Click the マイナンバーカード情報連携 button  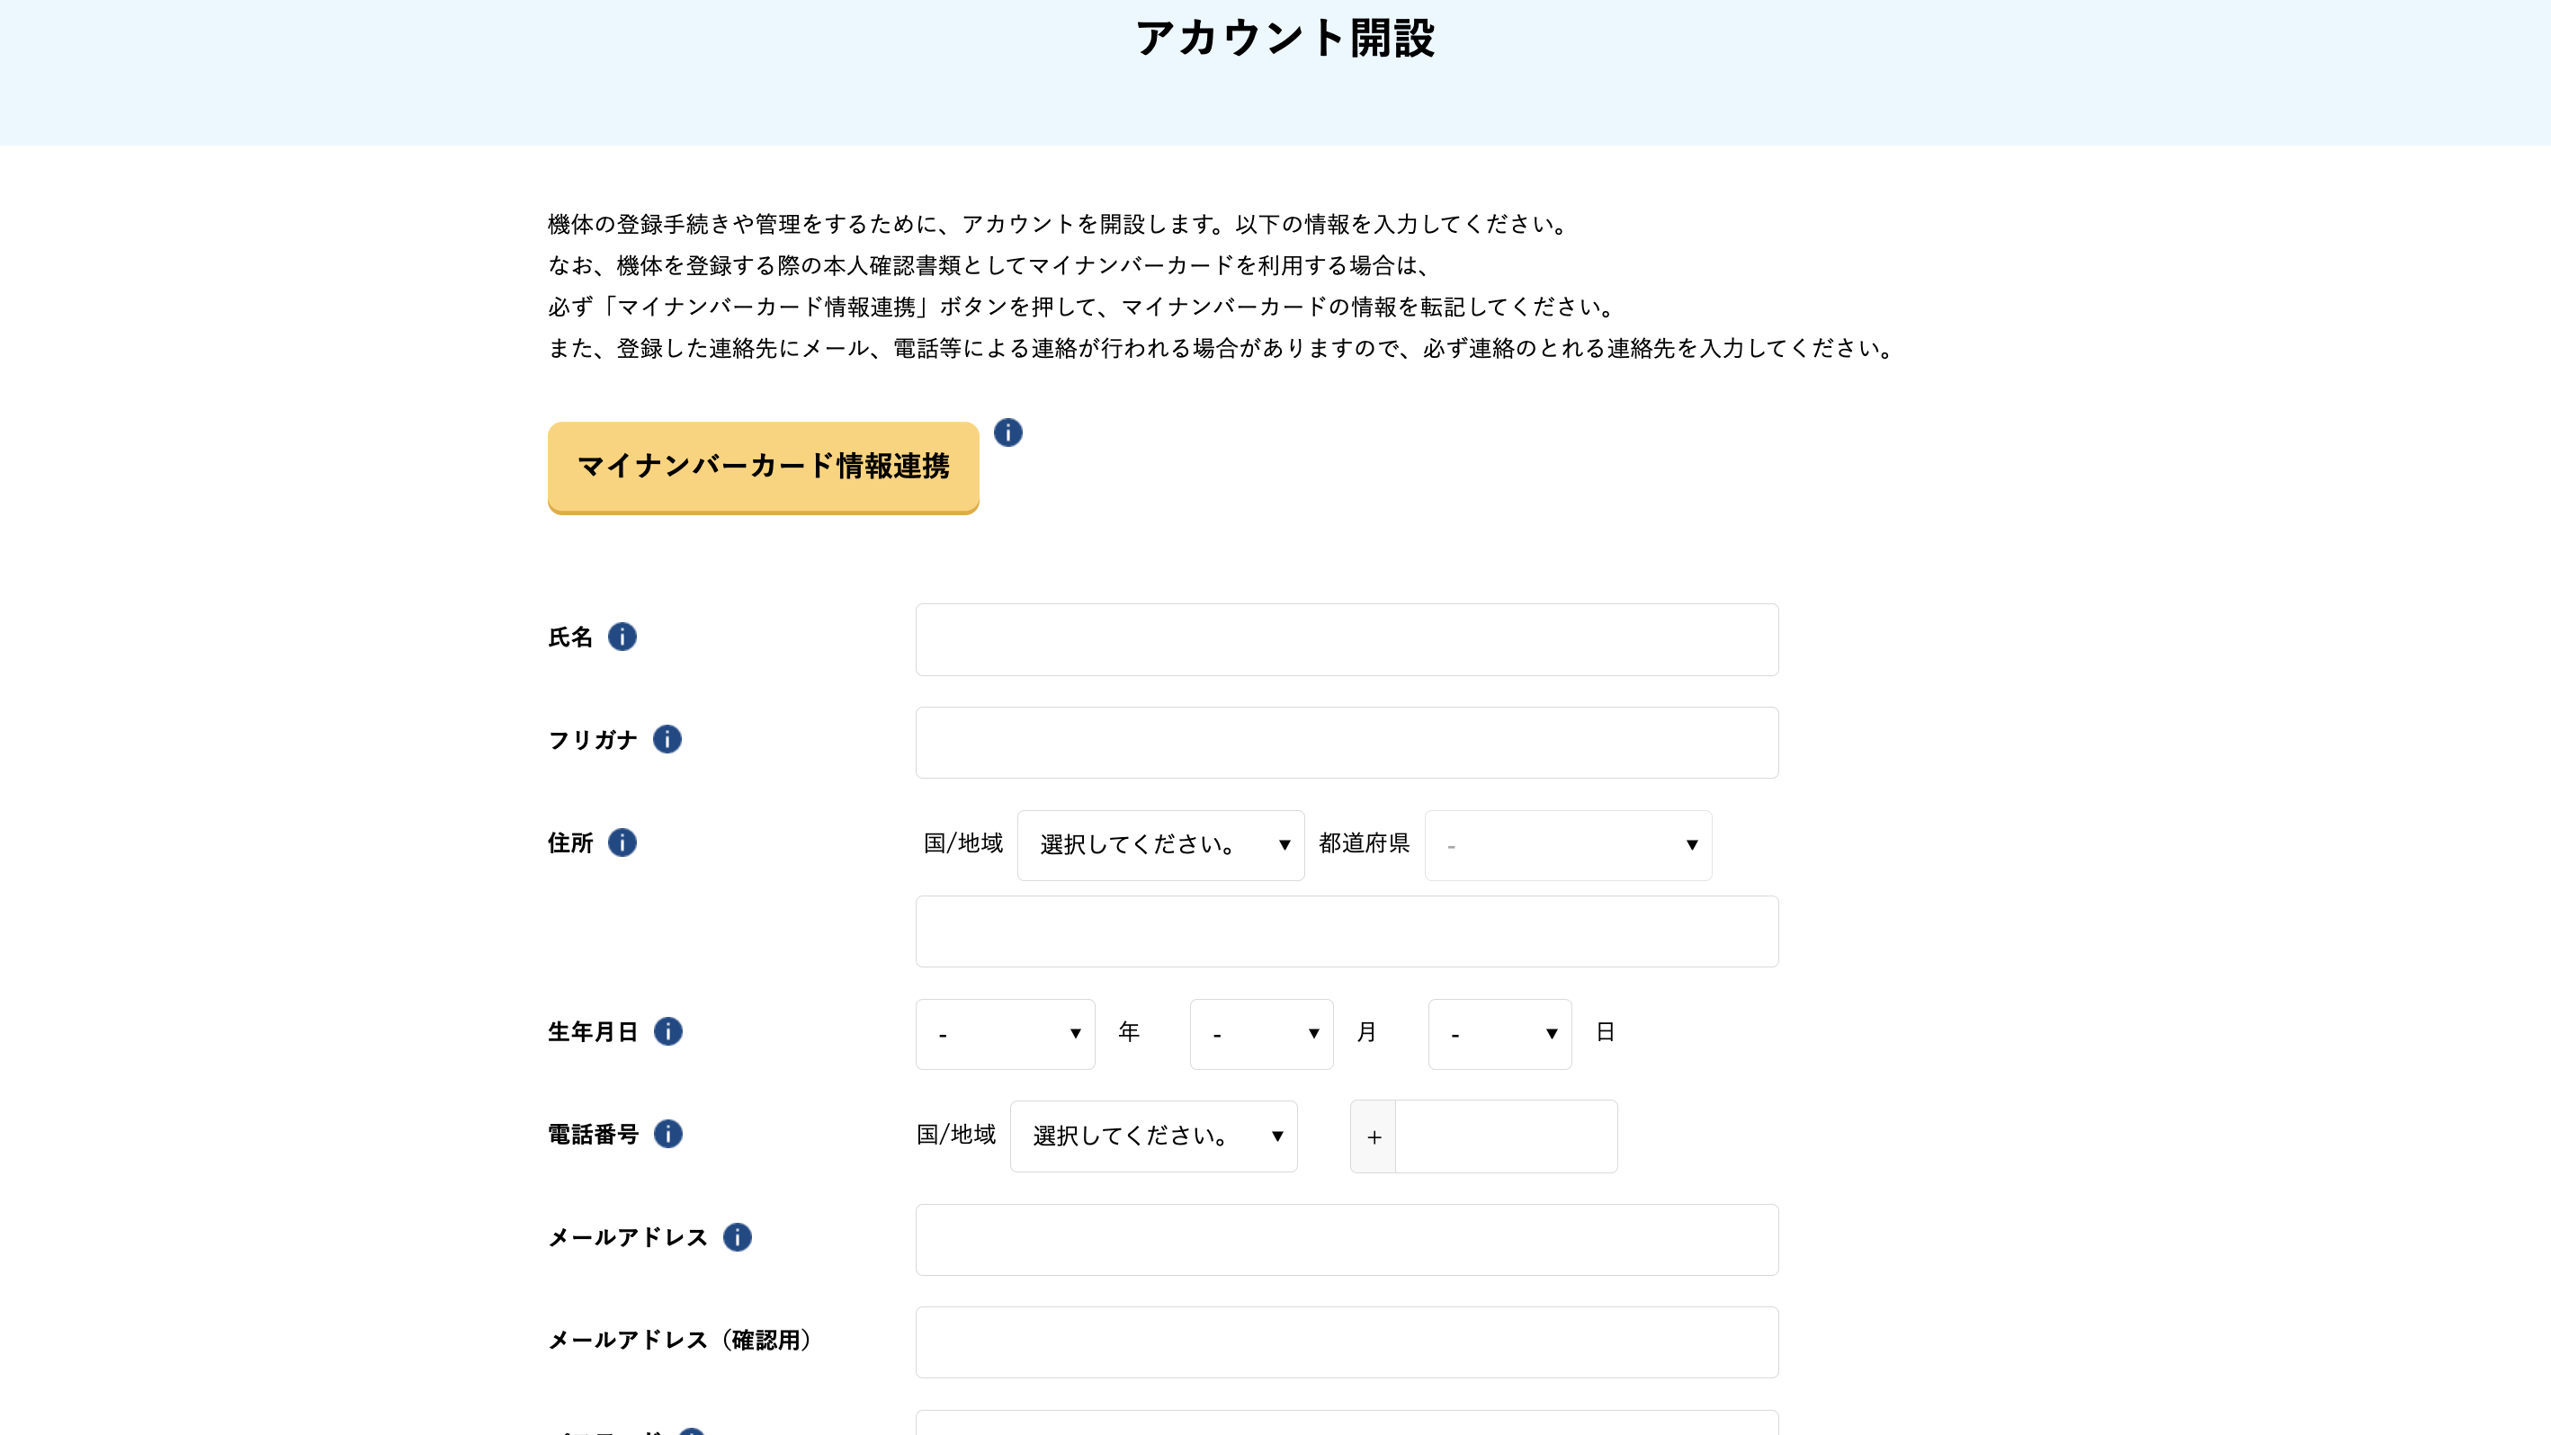[763, 468]
